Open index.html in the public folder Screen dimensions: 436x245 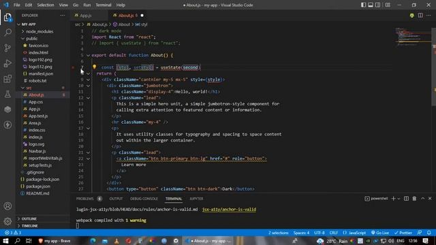tap(38, 52)
